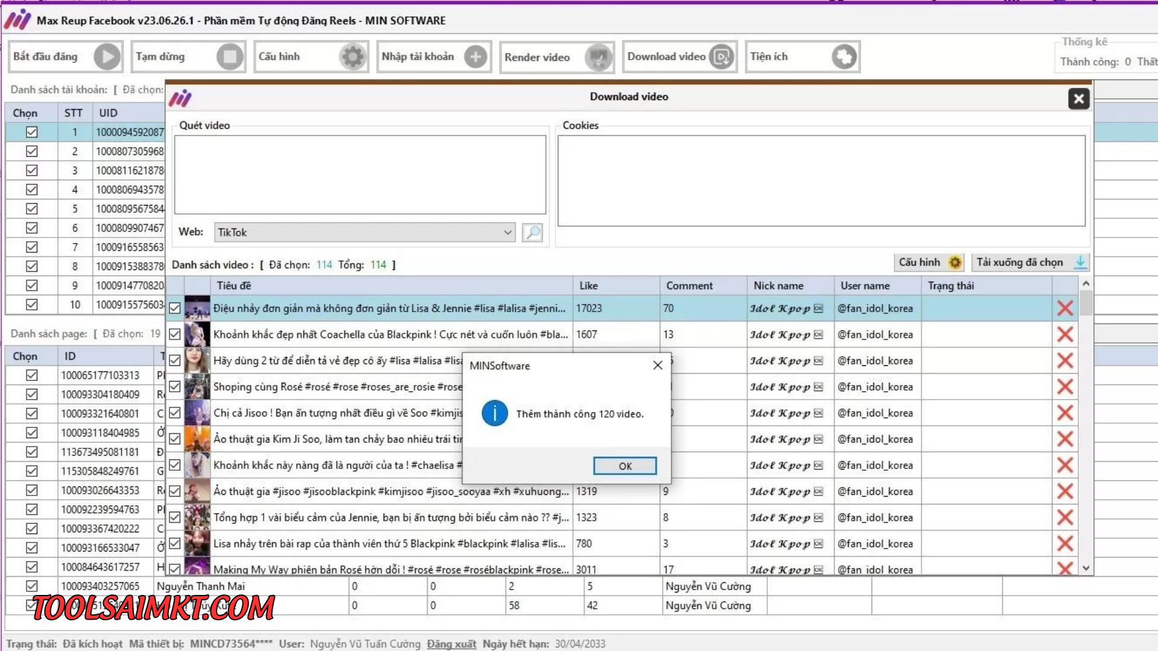Uncheck page ID 100093403257065 checkbox
Screen dimensions: 1158x651
tap(32, 586)
